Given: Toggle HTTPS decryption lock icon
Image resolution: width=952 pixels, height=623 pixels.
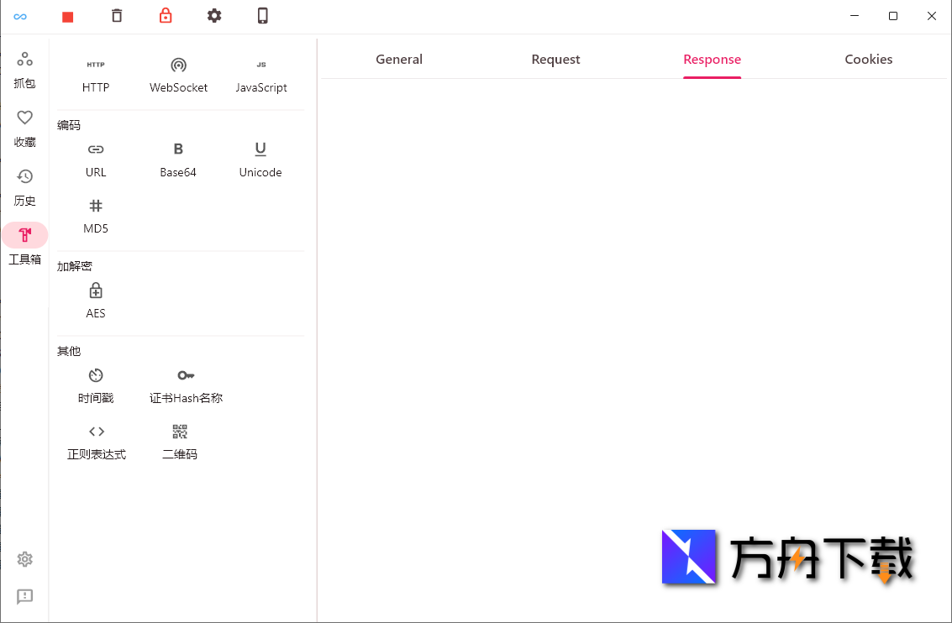Looking at the screenshot, I should click(x=166, y=15).
